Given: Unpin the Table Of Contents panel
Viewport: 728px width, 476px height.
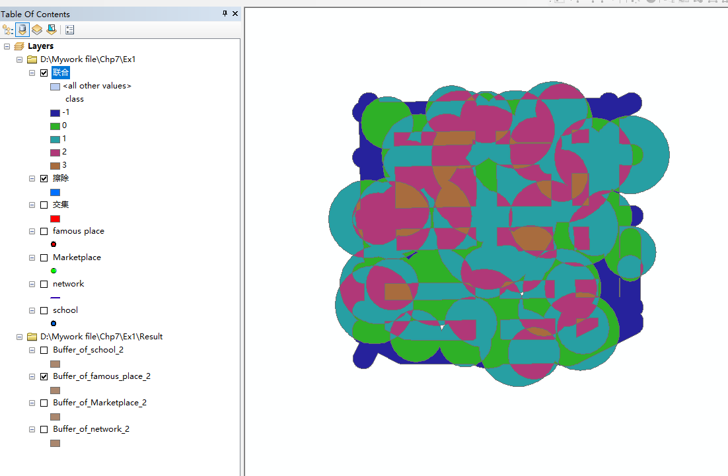Looking at the screenshot, I should [x=225, y=14].
